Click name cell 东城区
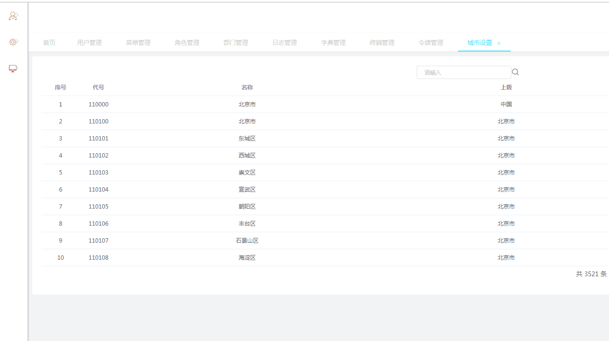This screenshot has height=341, width=609. point(247,139)
